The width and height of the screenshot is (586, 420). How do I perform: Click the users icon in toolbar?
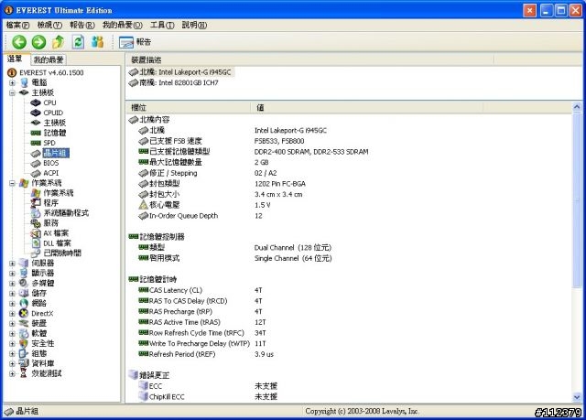[98, 42]
